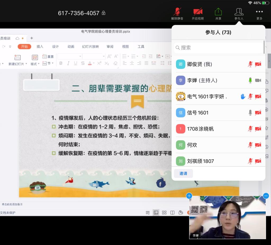
Task: Switch to the 插入 ribbon tab
Action: pos(40,47)
